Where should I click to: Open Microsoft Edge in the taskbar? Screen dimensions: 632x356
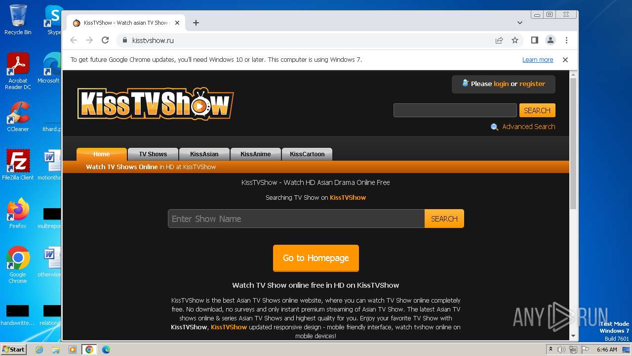point(106,350)
